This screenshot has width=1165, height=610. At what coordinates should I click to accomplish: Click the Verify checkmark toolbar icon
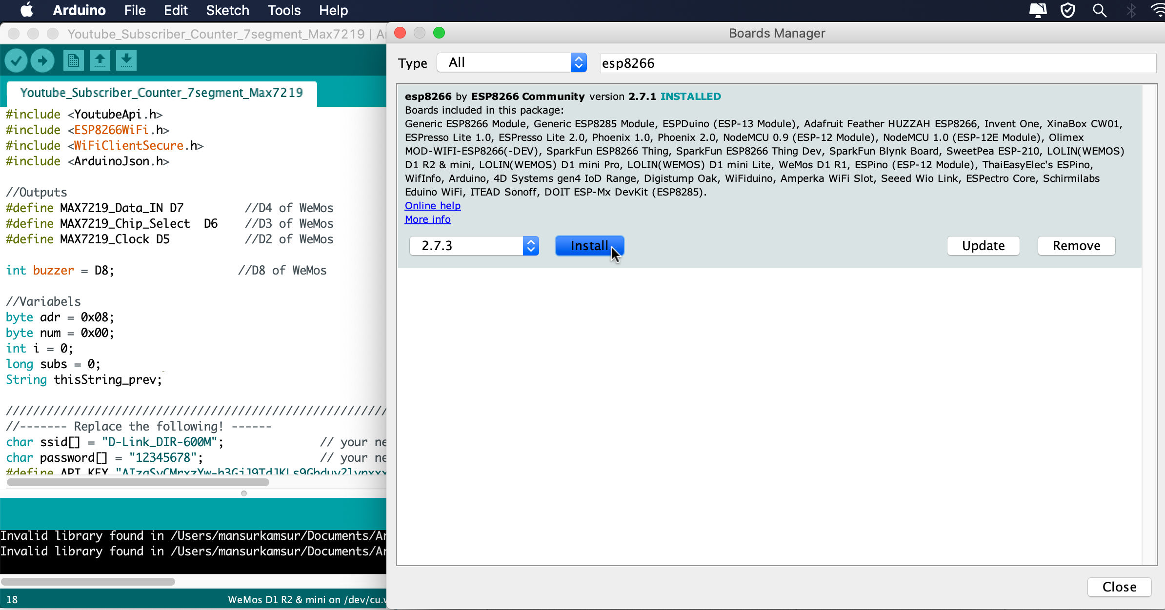[16, 61]
